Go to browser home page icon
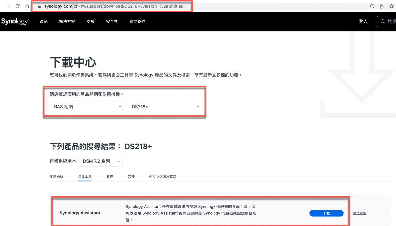Viewport: 396px width, 226px height. click(x=27, y=6)
